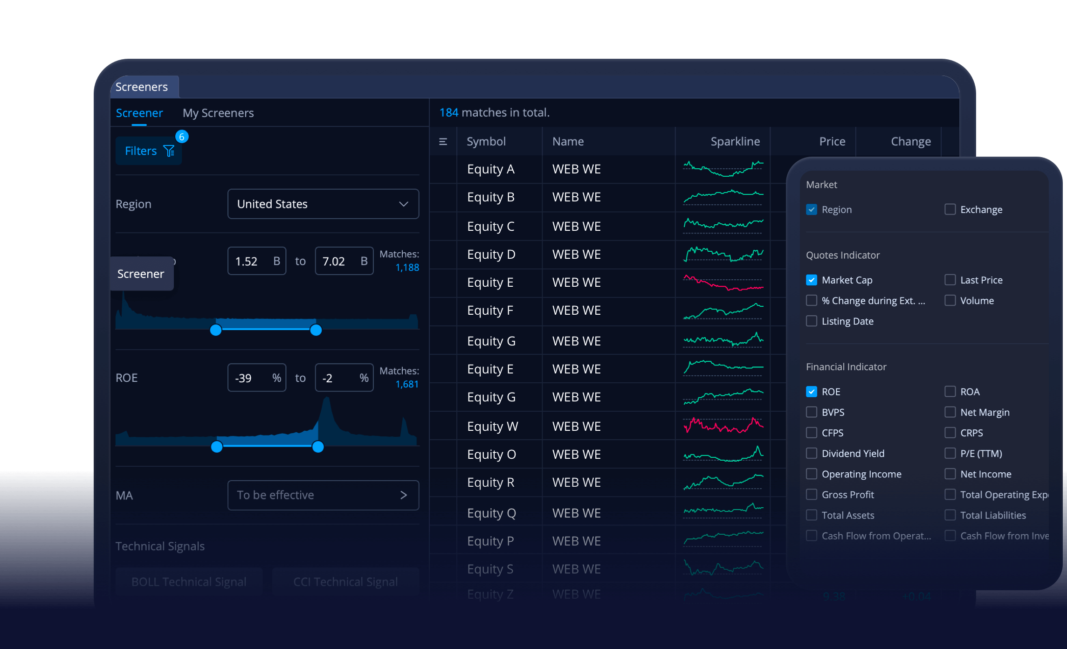Click the BOLL Technical Signal button
Image resolution: width=1067 pixels, height=649 pixels.
point(188,581)
